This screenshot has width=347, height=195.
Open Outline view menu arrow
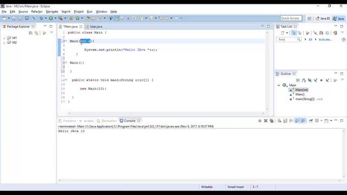click(342, 80)
